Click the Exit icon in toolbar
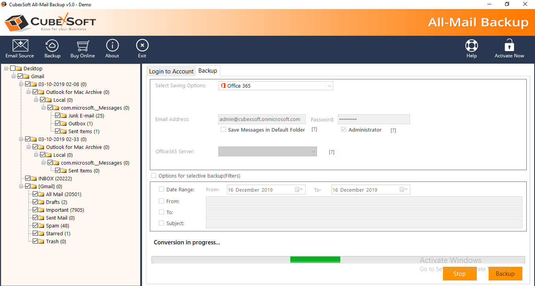The height and width of the screenshot is (286, 535). click(x=142, y=46)
